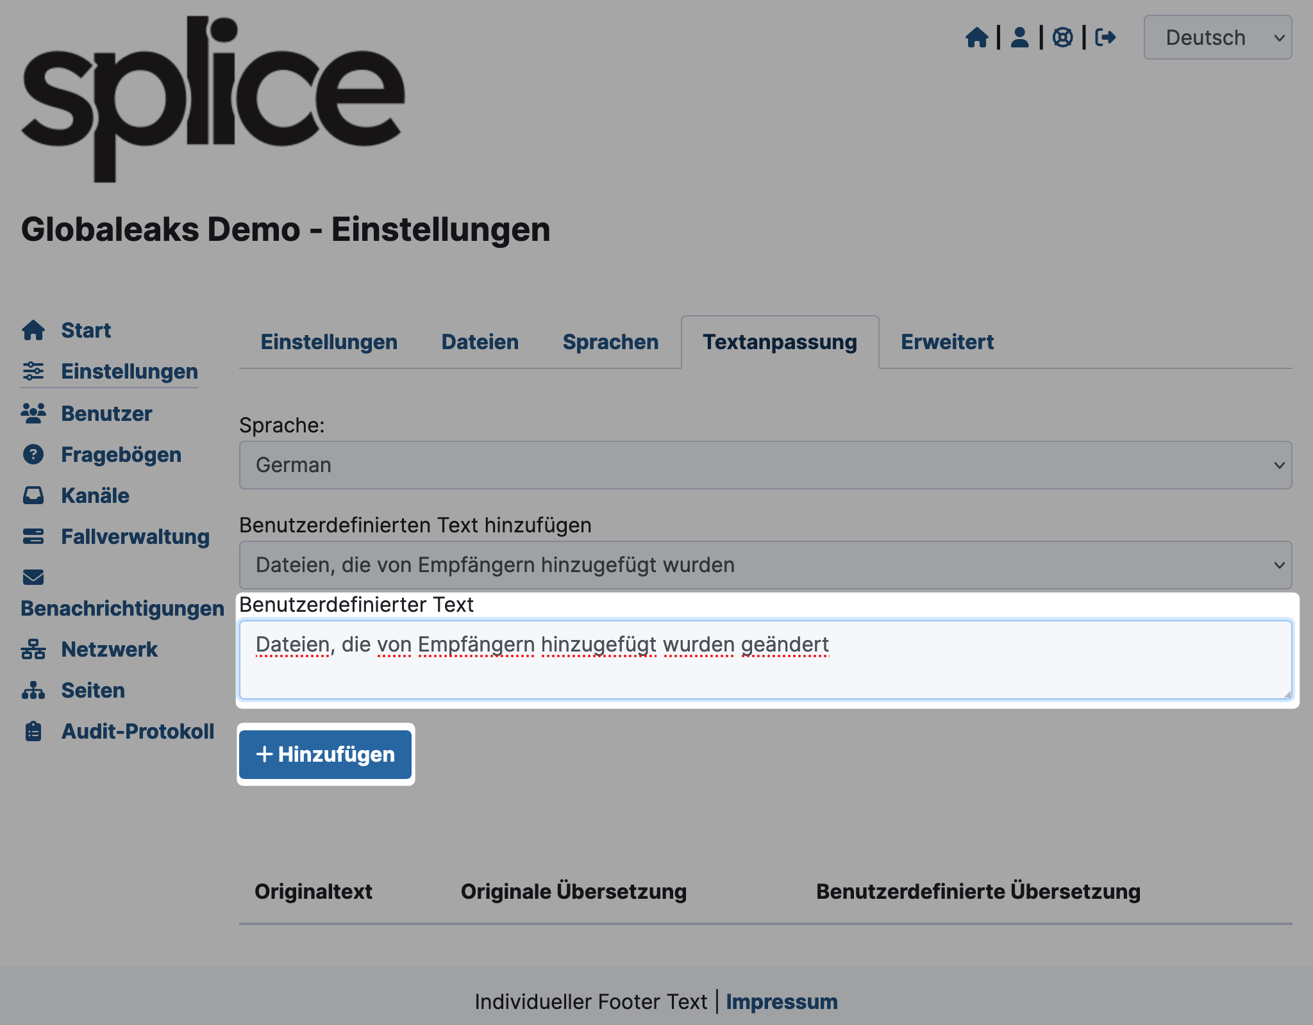
Task: Open Audit-Protokoll in sidebar menu
Action: pos(138,732)
